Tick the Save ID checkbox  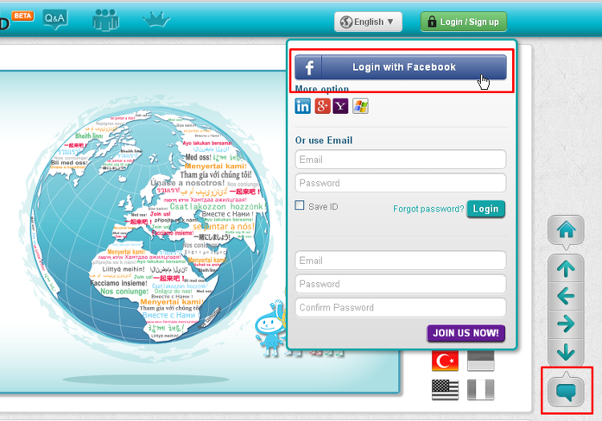(299, 205)
